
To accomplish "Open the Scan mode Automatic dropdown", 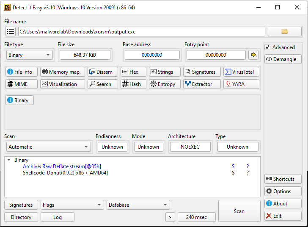I will pyautogui.click(x=49, y=147).
